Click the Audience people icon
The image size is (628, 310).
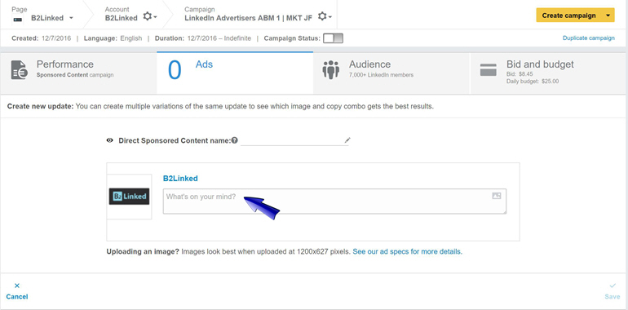click(x=331, y=69)
